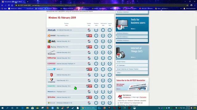
Task: Open Other link under Internet of Things
Action: tap(132, 73)
